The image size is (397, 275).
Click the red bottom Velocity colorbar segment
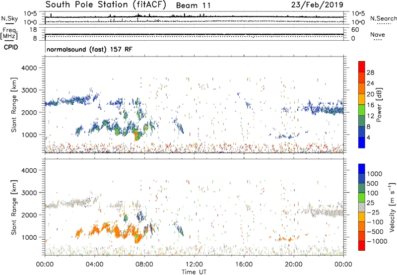tap(362, 246)
